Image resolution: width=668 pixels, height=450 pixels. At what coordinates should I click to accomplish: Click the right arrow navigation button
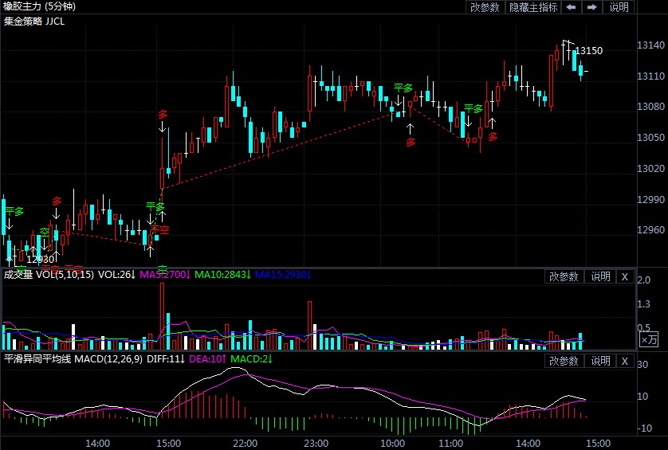point(592,7)
